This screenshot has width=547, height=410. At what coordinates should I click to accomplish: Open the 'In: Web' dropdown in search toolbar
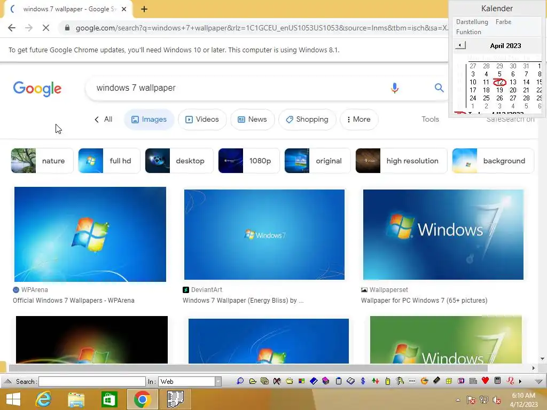218,381
